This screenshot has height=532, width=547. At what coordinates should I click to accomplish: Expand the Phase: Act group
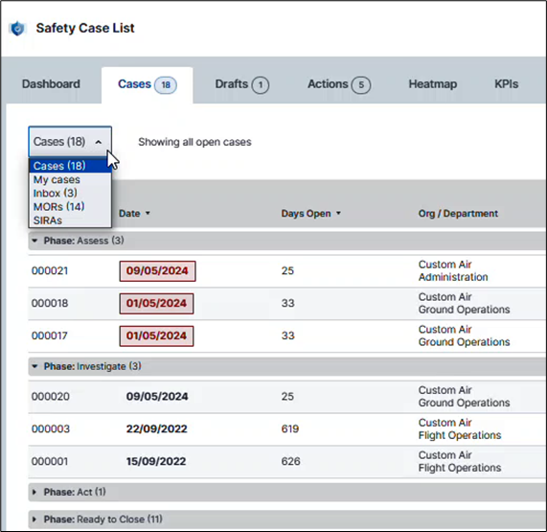tap(34, 492)
